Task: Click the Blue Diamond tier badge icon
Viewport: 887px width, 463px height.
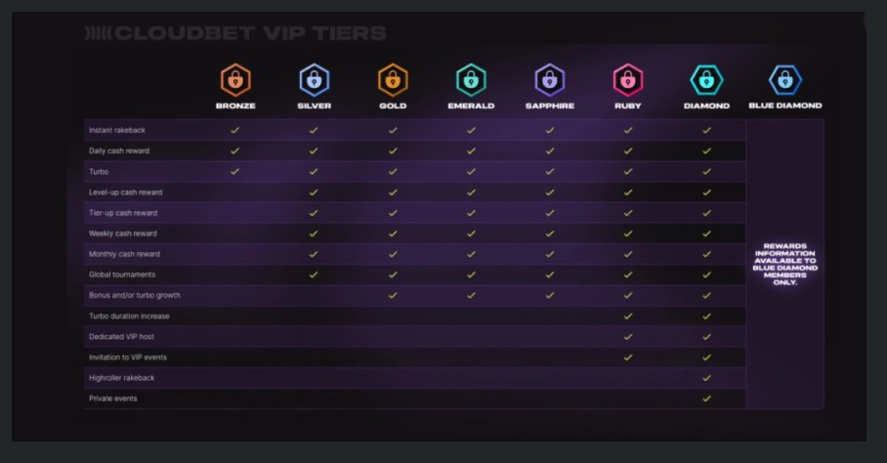Action: (785, 79)
